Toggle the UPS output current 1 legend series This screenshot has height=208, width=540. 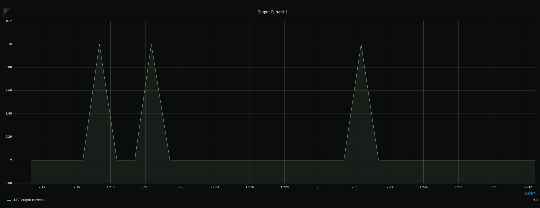(30, 200)
